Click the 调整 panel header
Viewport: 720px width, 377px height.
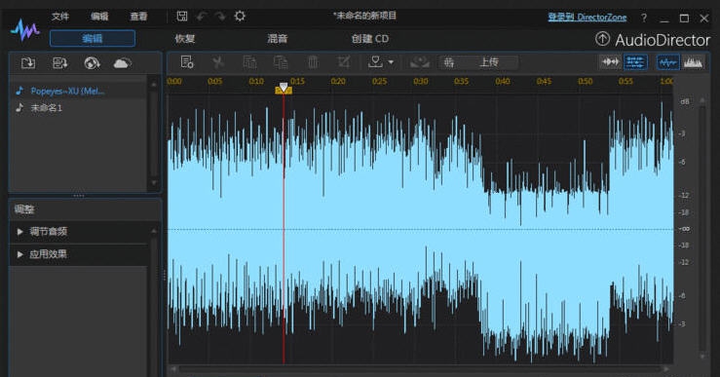click(x=85, y=209)
